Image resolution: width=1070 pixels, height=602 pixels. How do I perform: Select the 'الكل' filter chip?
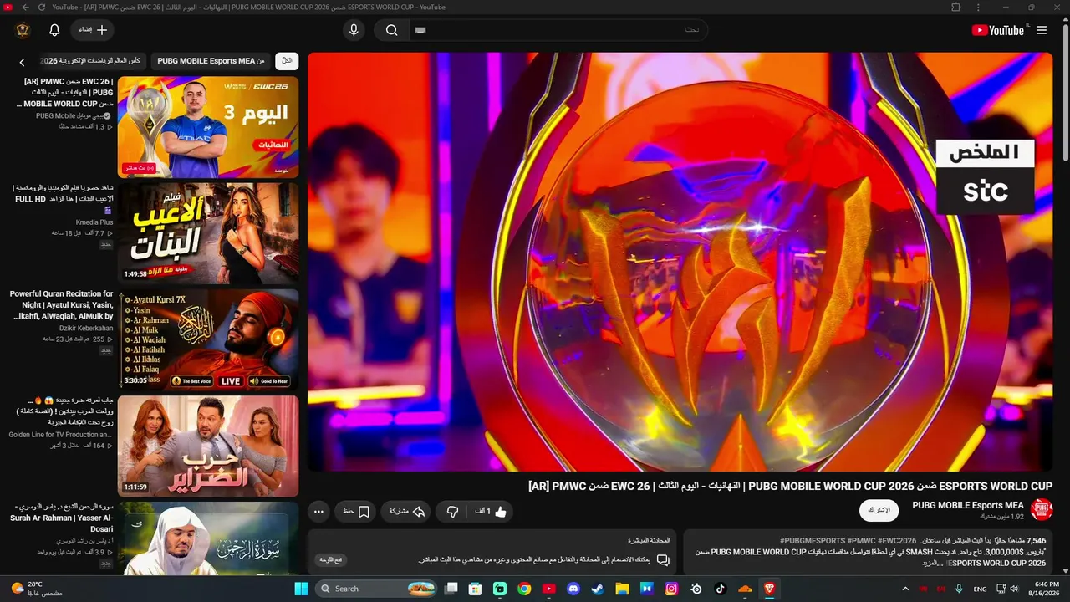[x=287, y=61]
